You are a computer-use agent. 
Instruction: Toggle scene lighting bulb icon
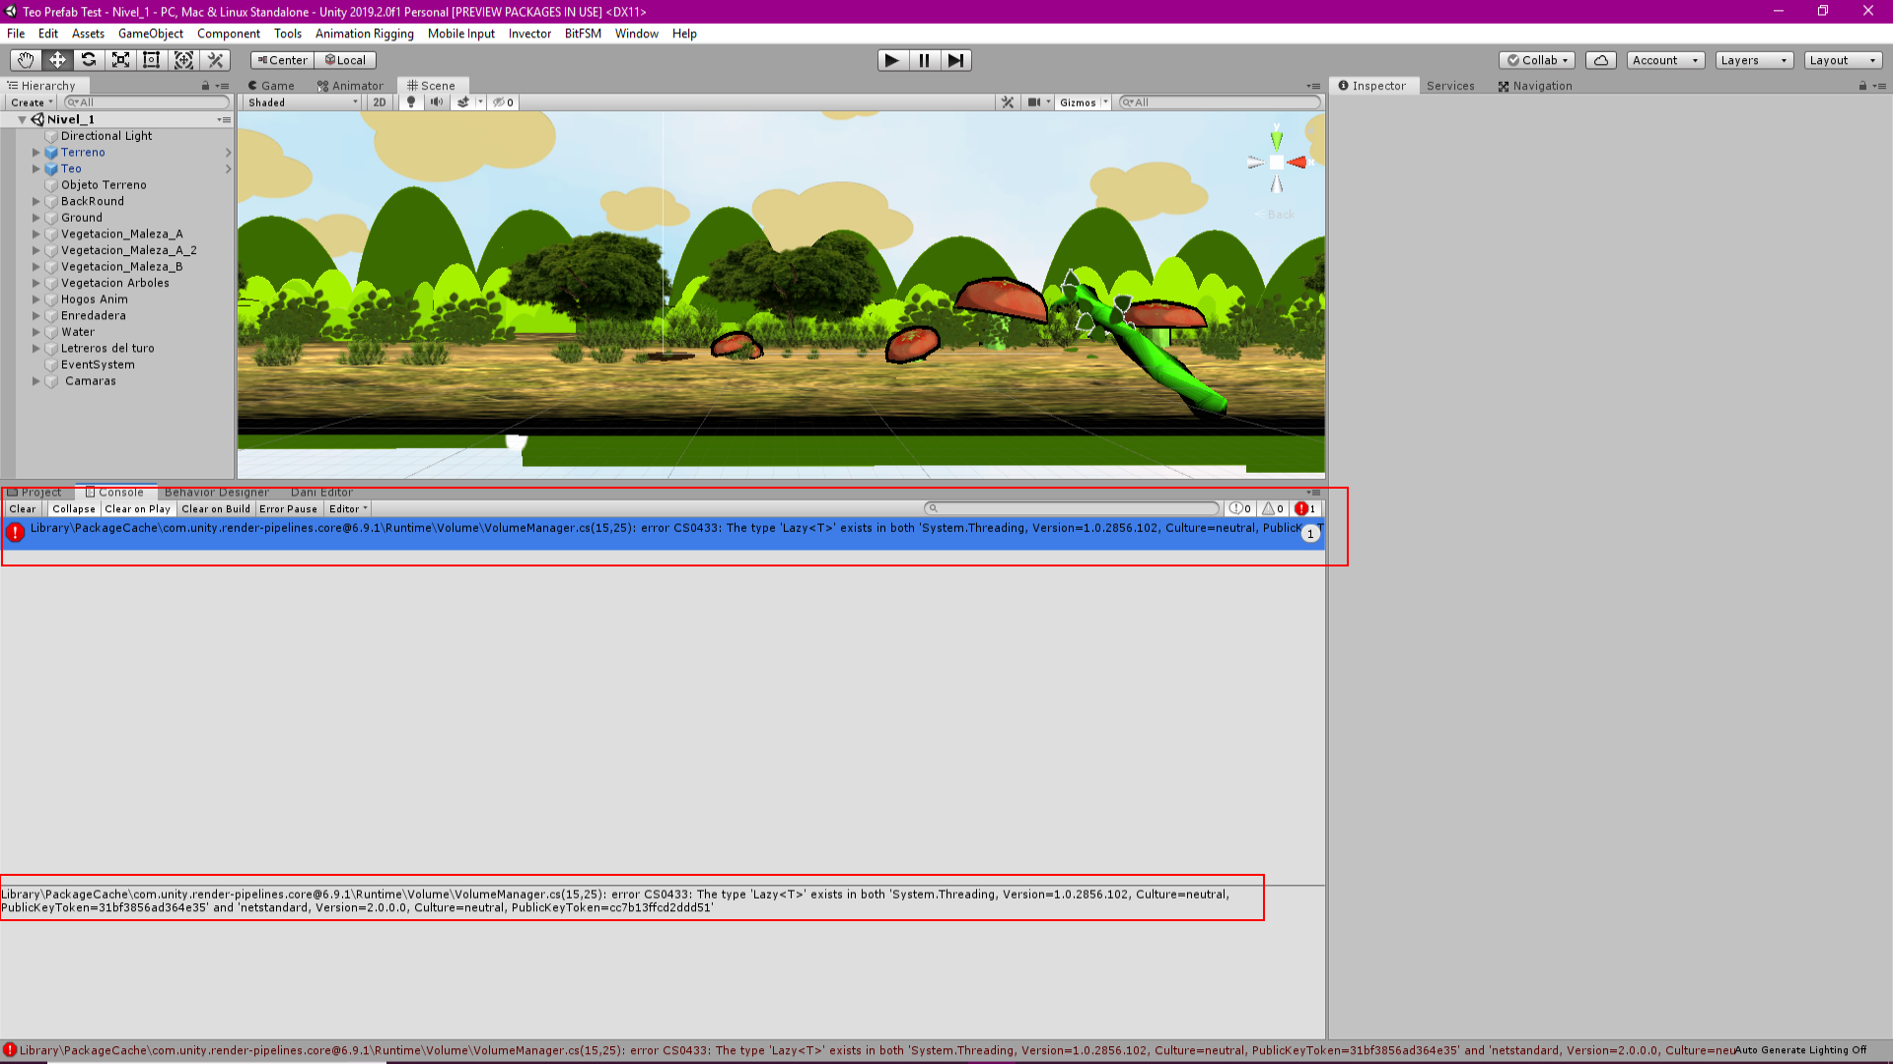tap(411, 102)
